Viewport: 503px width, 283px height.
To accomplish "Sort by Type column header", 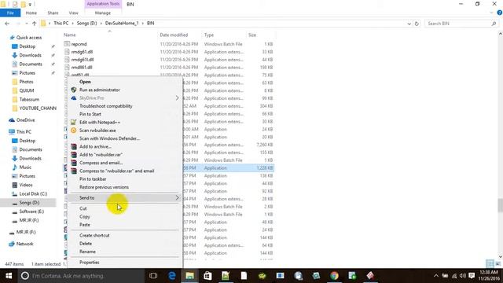I will [x=209, y=35].
